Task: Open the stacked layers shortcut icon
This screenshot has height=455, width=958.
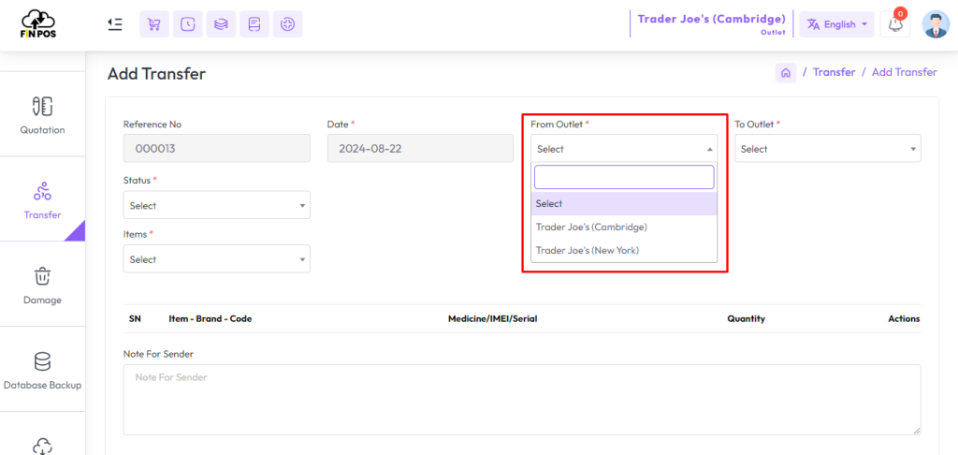Action: pyautogui.click(x=221, y=24)
